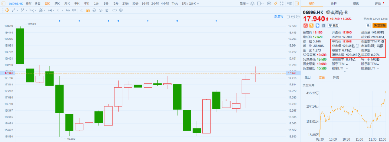Screen dimensions: 389x142
Task: Click the 后复权 adjustment link
Action: (279, 16)
